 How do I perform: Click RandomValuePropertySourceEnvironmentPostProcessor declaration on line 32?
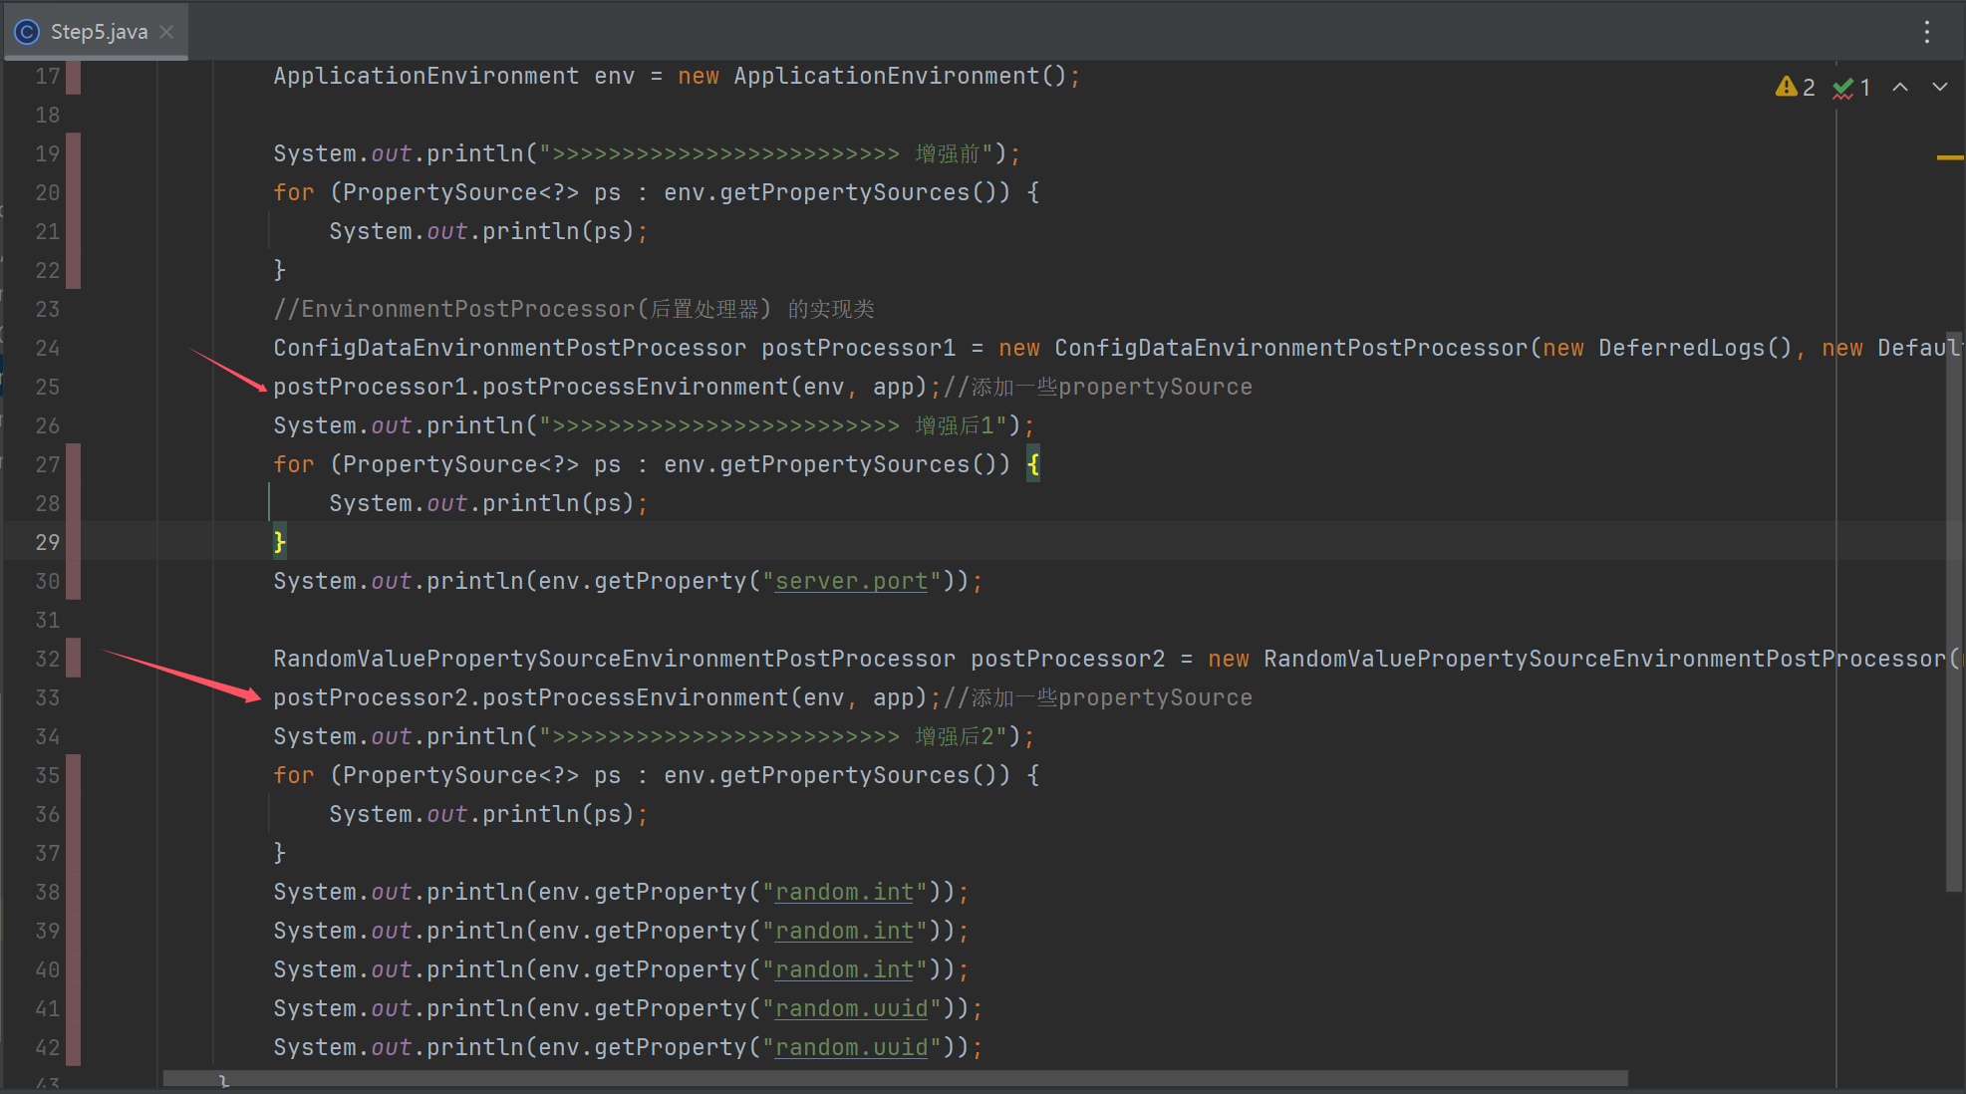(x=614, y=659)
